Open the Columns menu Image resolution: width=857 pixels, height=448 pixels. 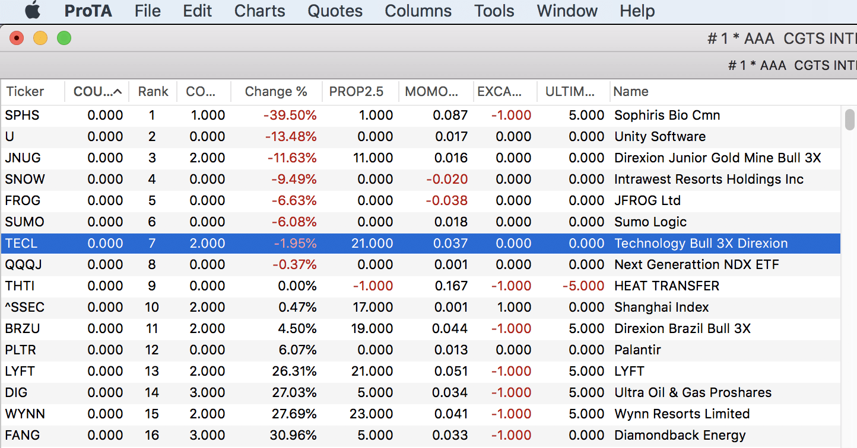(x=418, y=11)
